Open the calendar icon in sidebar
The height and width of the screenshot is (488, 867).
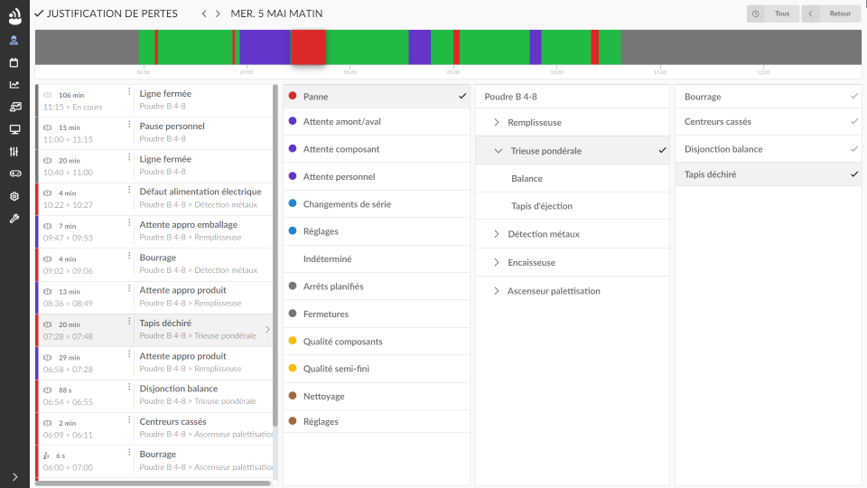coord(14,62)
